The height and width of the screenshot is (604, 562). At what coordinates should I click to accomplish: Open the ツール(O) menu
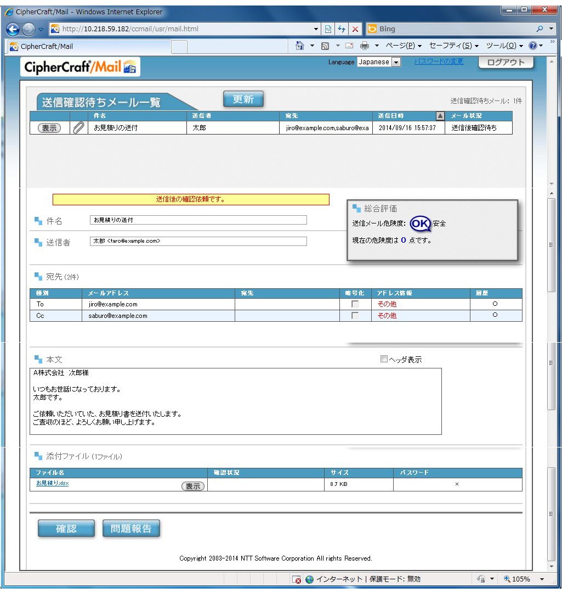504,46
